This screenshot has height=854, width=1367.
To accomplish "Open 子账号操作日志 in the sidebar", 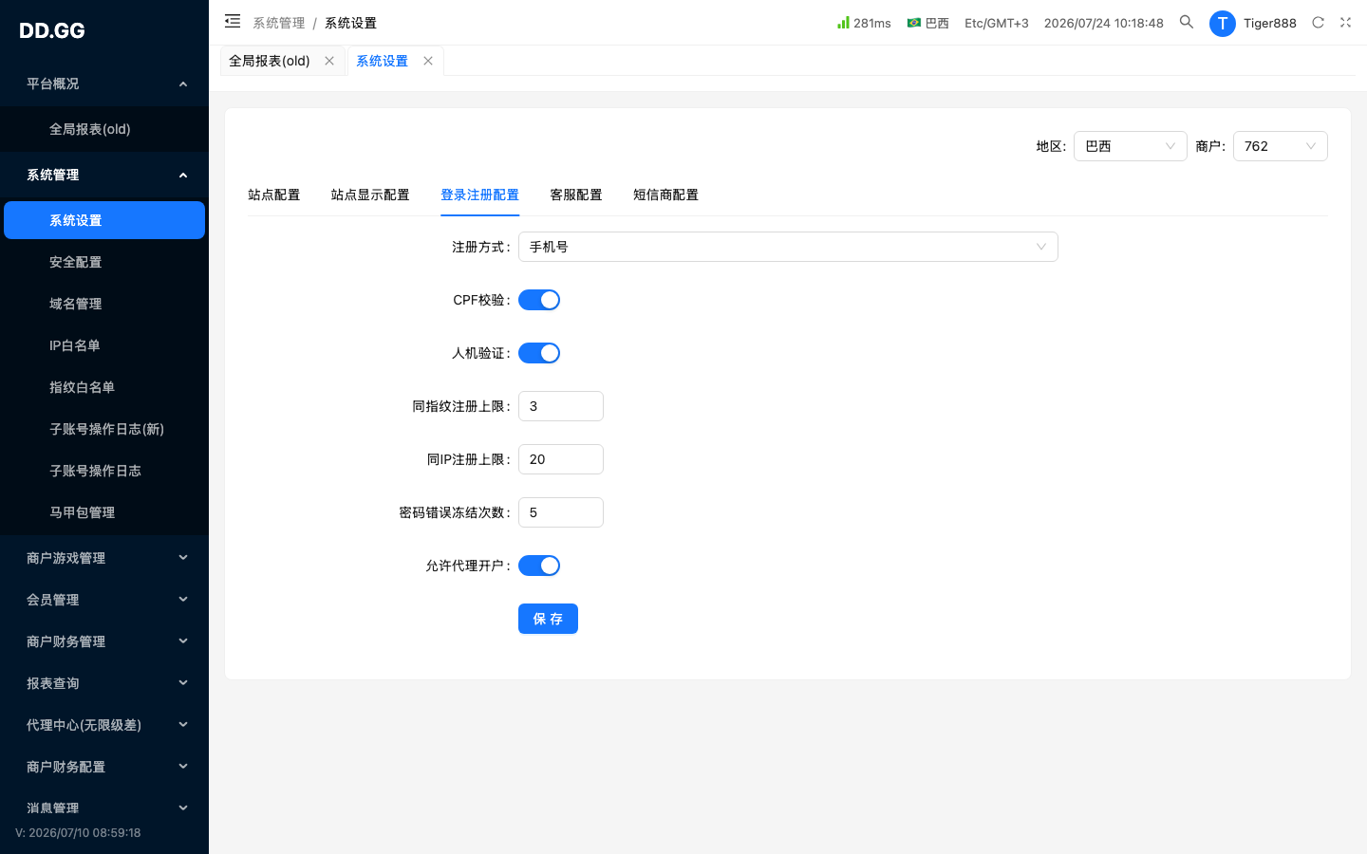I will point(104,471).
